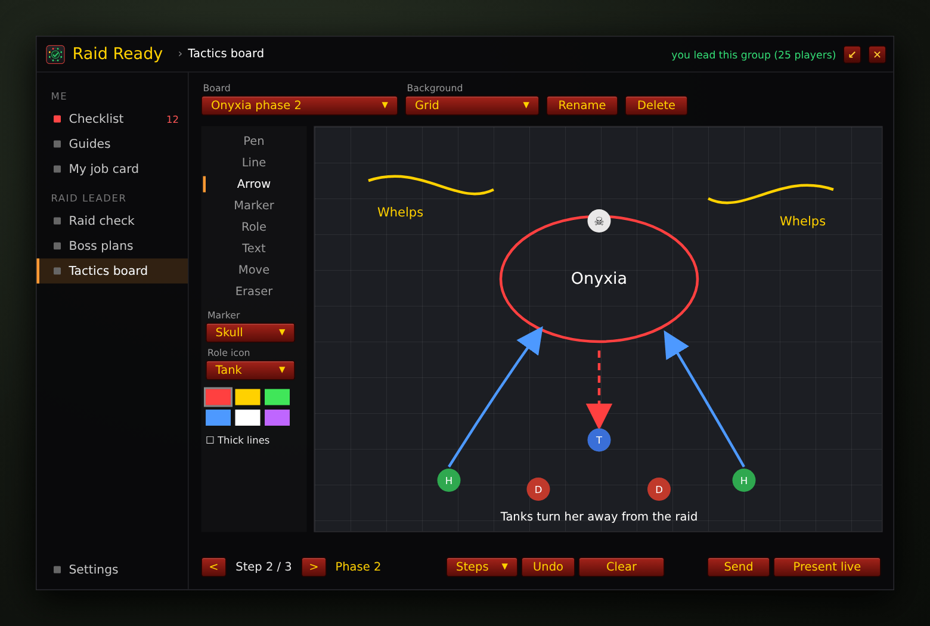Image resolution: width=930 pixels, height=626 pixels.
Task: Pick the red color swatch
Action: tap(218, 397)
